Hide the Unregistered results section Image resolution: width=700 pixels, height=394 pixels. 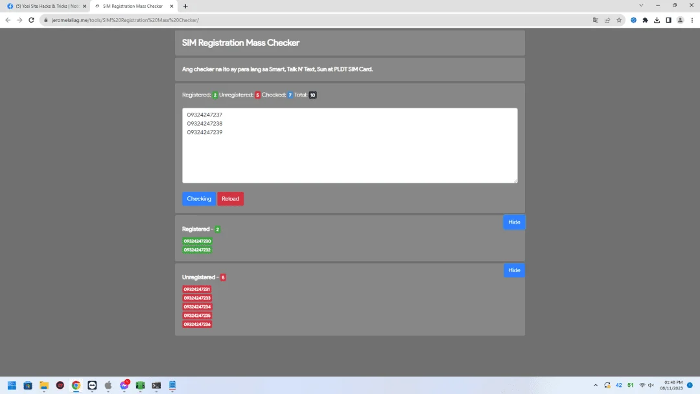(514, 270)
